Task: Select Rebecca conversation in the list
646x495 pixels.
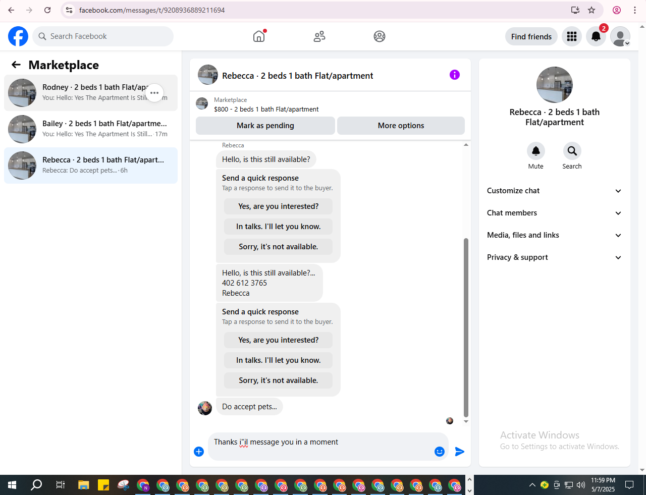Action: click(x=91, y=166)
